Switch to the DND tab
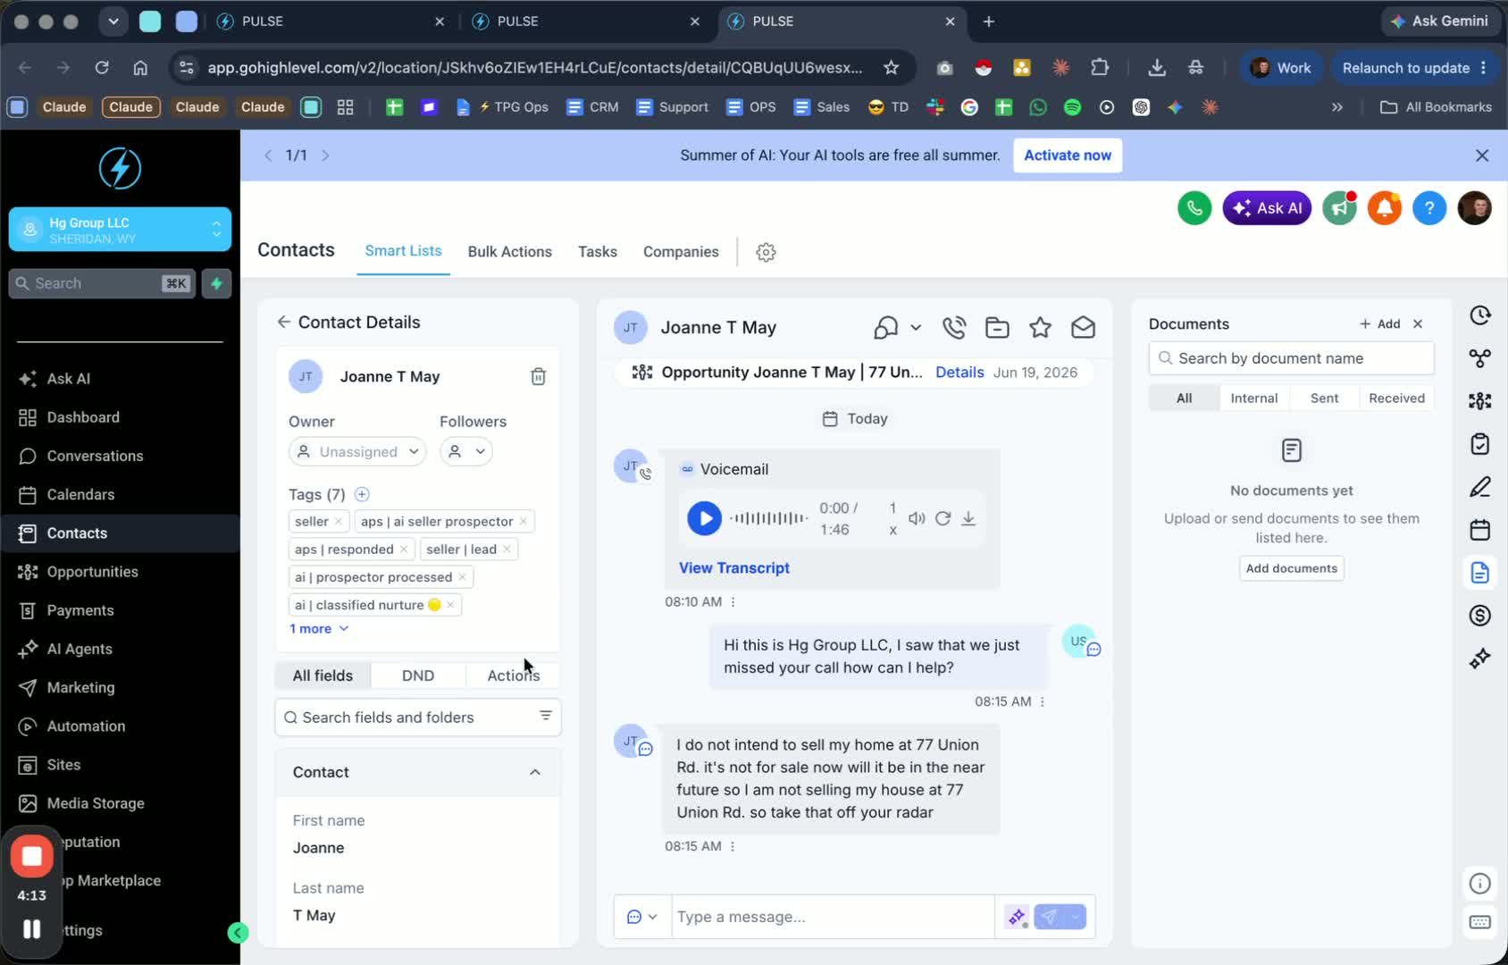This screenshot has width=1508, height=965. 418,675
